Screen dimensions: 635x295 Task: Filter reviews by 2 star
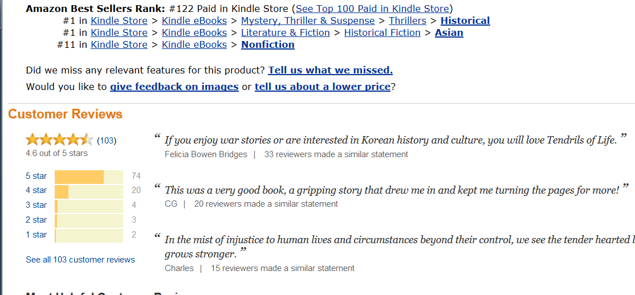36,220
